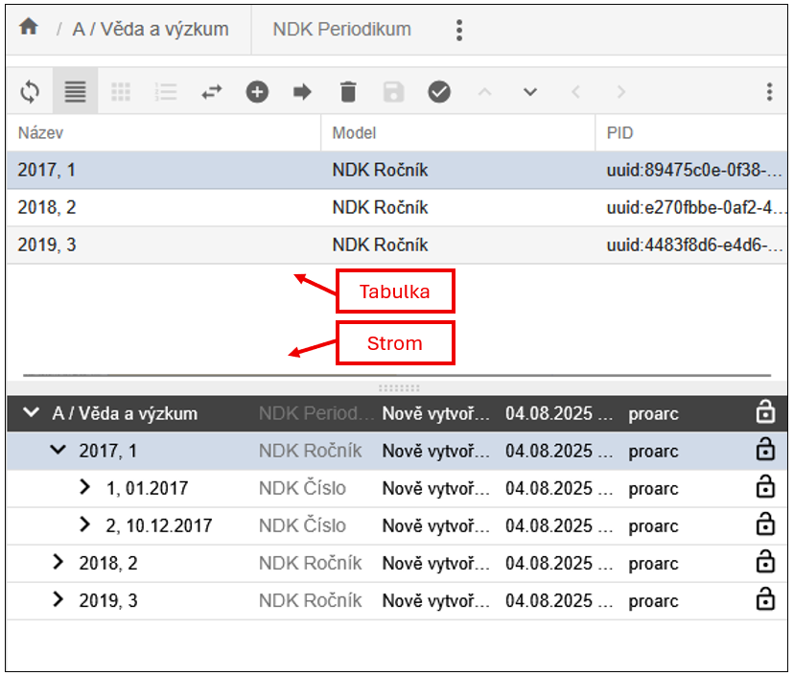Screen dimensions: 794x676
Task: Click the delete trash can icon
Action: pyautogui.click(x=348, y=92)
